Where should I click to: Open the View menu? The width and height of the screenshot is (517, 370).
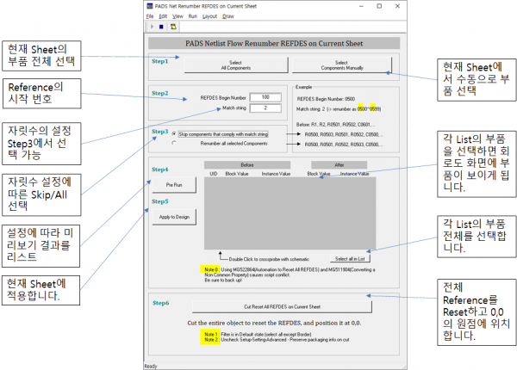tap(177, 16)
